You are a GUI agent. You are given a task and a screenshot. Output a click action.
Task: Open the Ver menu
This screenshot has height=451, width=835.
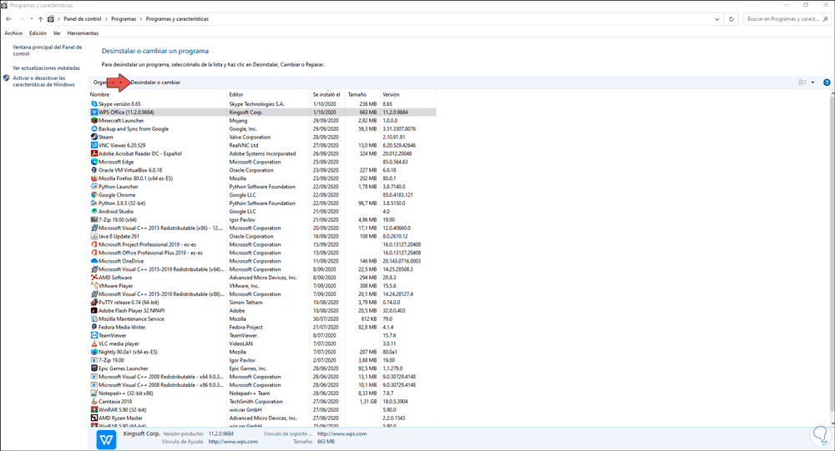pyautogui.click(x=57, y=33)
